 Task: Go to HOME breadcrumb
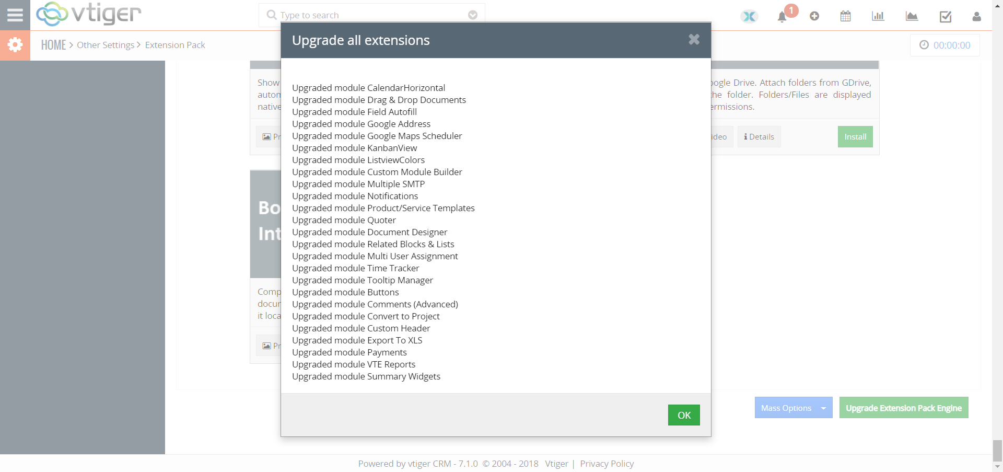point(53,45)
